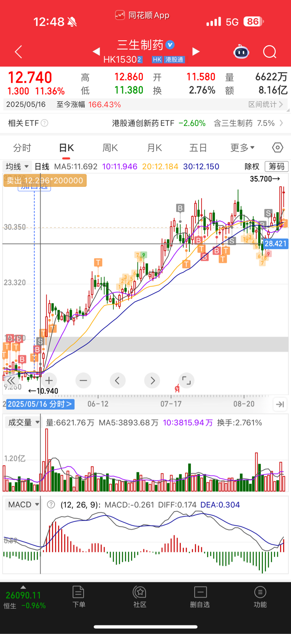
Task: Tap the 港股通 tag
Action: 174,60
